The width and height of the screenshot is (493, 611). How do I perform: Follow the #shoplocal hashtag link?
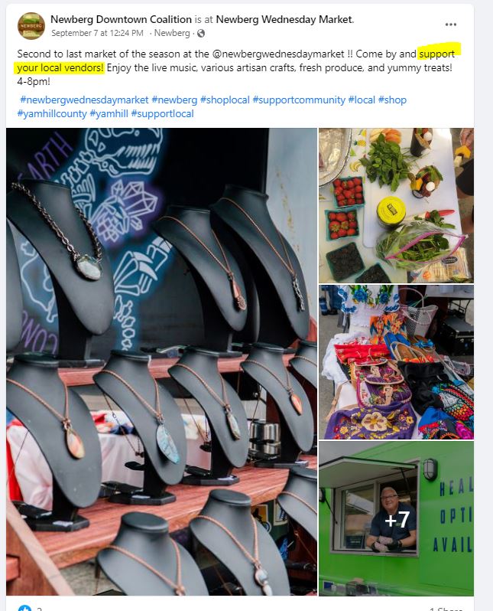point(225,100)
